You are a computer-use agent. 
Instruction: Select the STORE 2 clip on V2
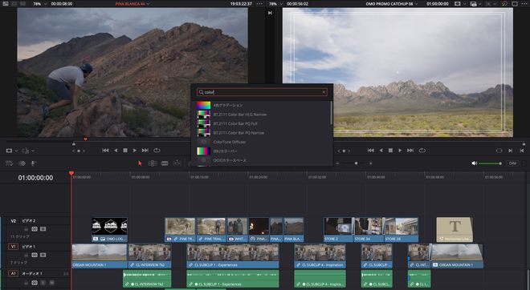pos(339,230)
